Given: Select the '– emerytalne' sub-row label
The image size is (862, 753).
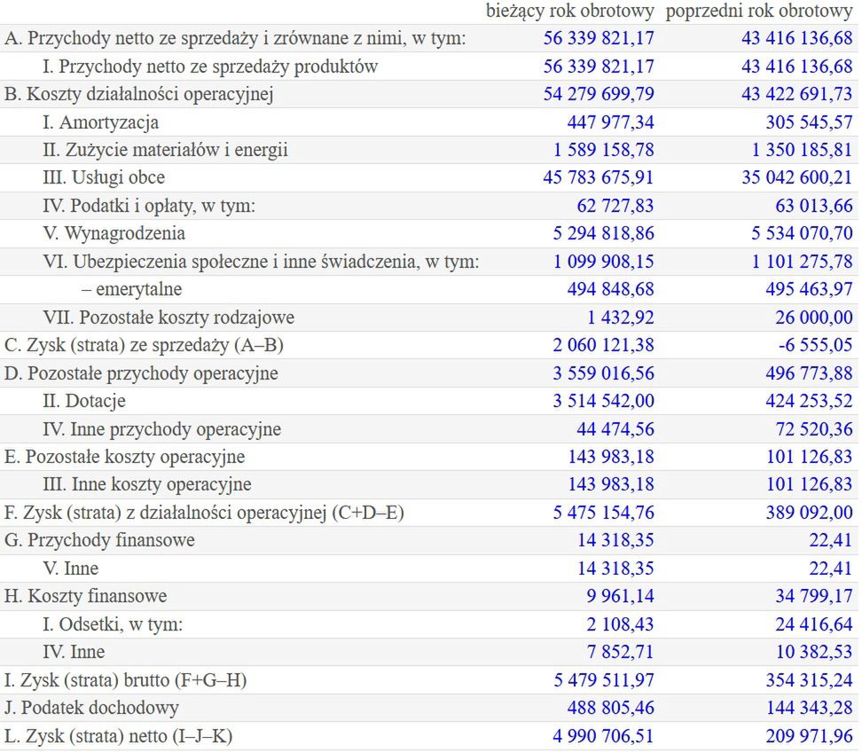Looking at the screenshot, I should point(131,289).
